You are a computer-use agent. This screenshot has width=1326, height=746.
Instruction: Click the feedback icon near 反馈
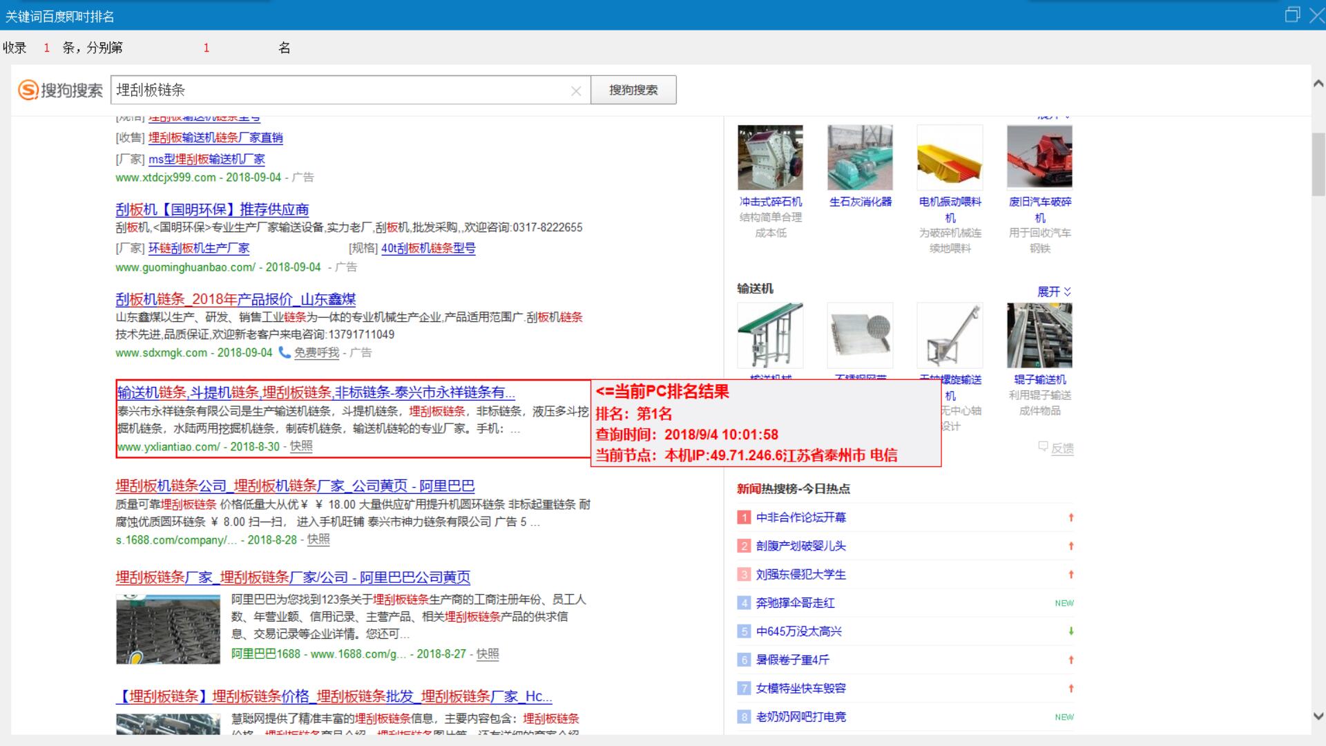coord(1043,447)
